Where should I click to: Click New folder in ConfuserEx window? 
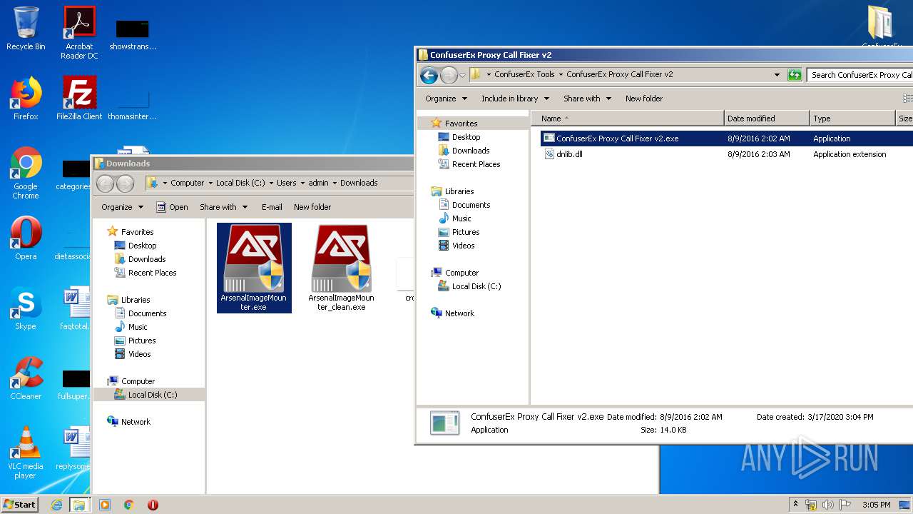[x=644, y=99]
